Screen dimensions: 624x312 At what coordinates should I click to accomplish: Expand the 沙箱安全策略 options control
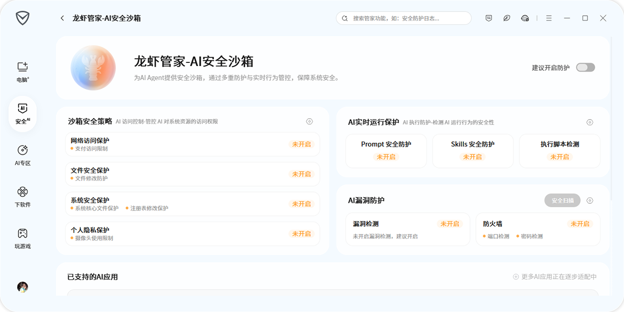(309, 121)
